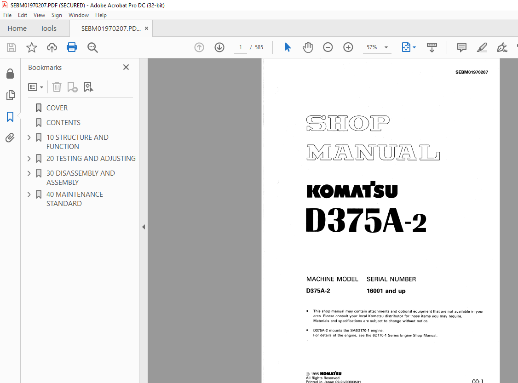
Task: Activate the Hand pan tool
Action: pyautogui.click(x=308, y=47)
